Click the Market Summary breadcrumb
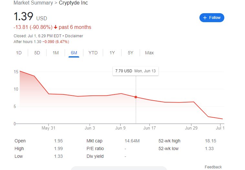Viewport: 245px width, 170px height. (x=33, y=3)
